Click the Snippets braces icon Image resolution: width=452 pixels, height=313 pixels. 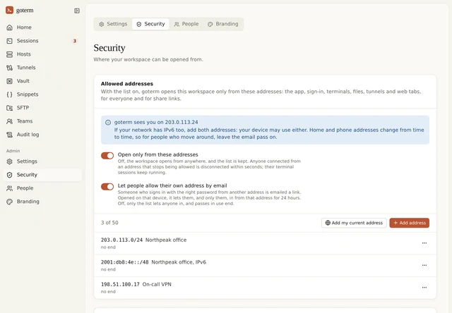coord(9,94)
